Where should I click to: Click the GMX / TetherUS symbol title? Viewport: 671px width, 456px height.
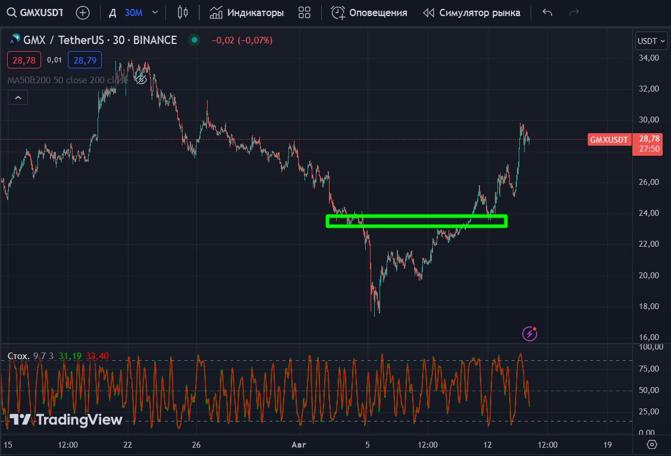100,40
